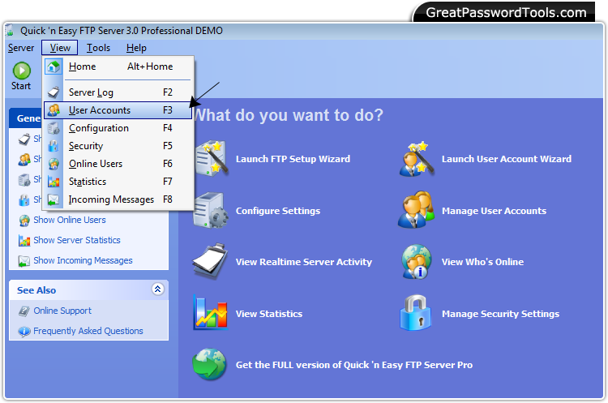Click the Show Online Users link

[69, 220]
